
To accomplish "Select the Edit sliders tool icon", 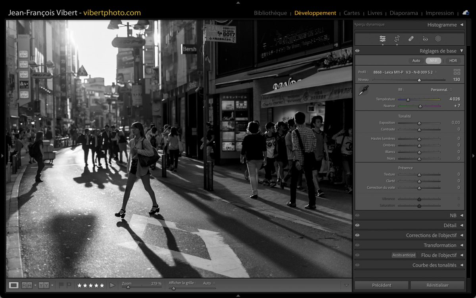I will tap(382, 39).
